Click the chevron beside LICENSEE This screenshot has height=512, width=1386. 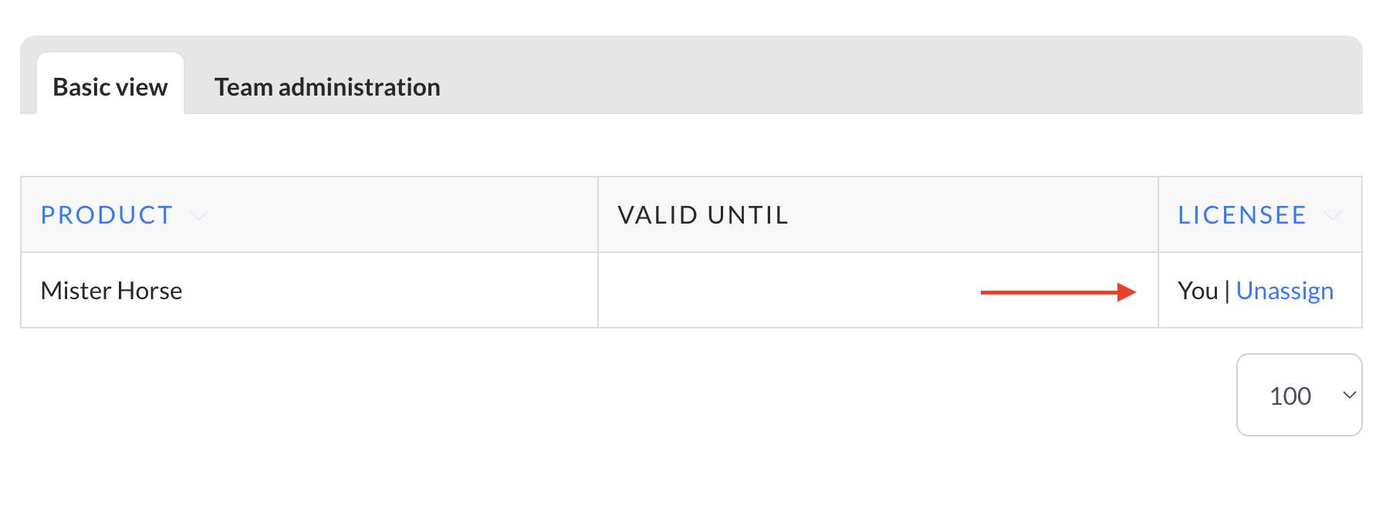[x=1333, y=216]
